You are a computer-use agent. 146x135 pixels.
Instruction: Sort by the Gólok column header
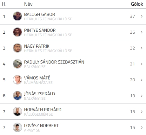pos(137,4)
